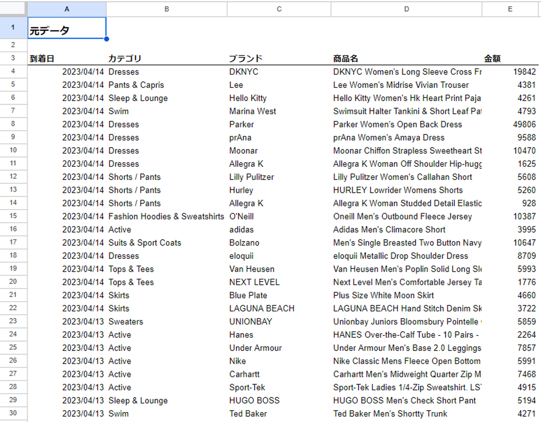Screen dimensions: 541x422
Task: Select brand cell NEXT LEVEL
Action: 279,282
